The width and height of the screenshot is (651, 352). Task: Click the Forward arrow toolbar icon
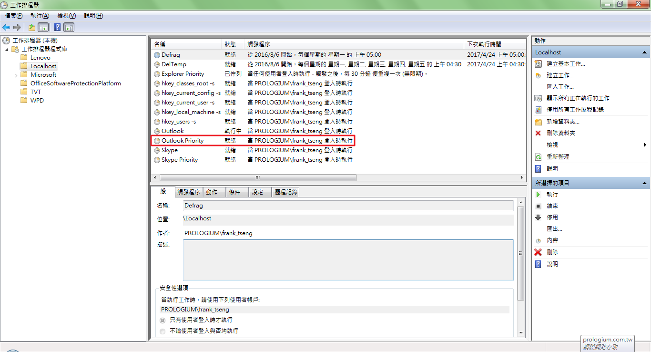(17, 27)
